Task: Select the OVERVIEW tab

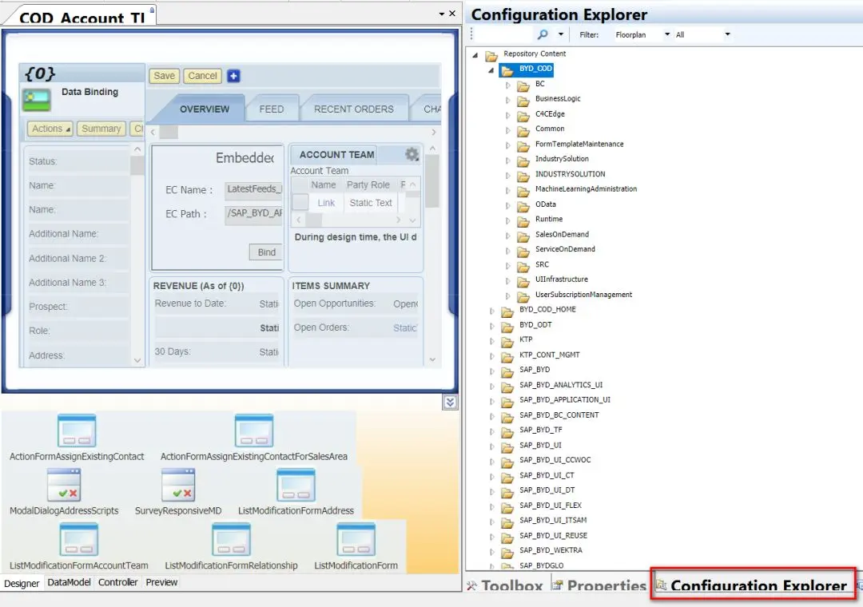Action: (205, 109)
